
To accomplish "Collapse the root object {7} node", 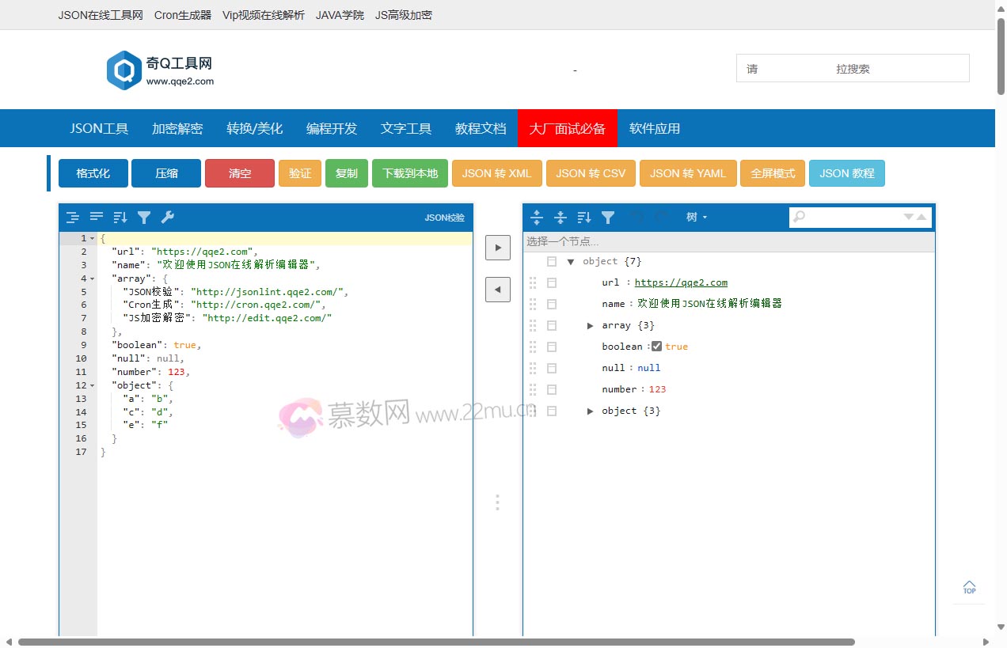I will pos(571,262).
